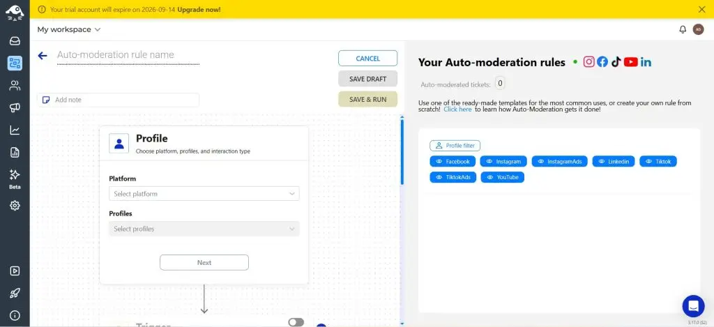Open the Inbox icon in sidebar
714x327 pixels.
[x=15, y=41]
